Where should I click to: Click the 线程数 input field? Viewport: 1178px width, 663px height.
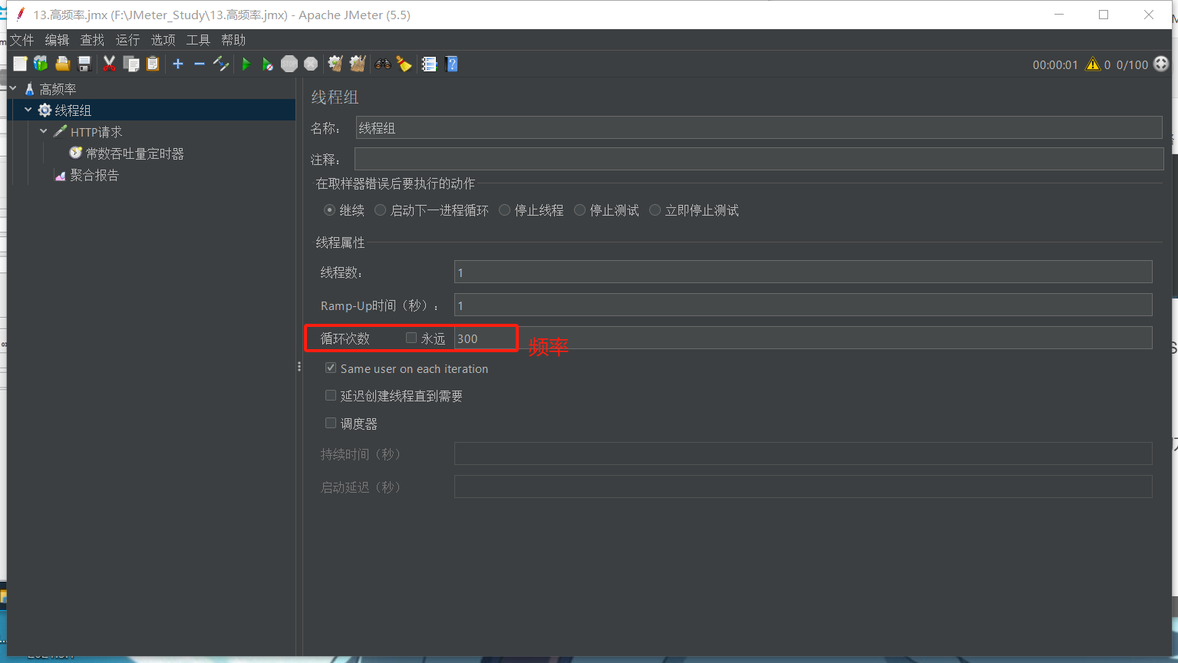point(803,272)
